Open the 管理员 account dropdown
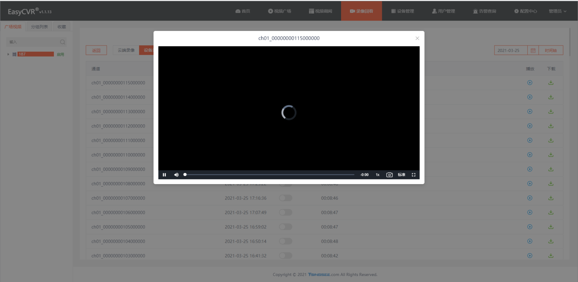 point(557,11)
